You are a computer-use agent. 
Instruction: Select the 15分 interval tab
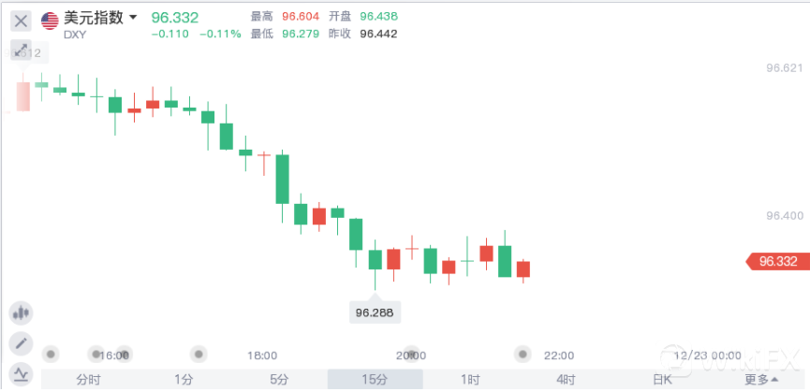tap(374, 380)
